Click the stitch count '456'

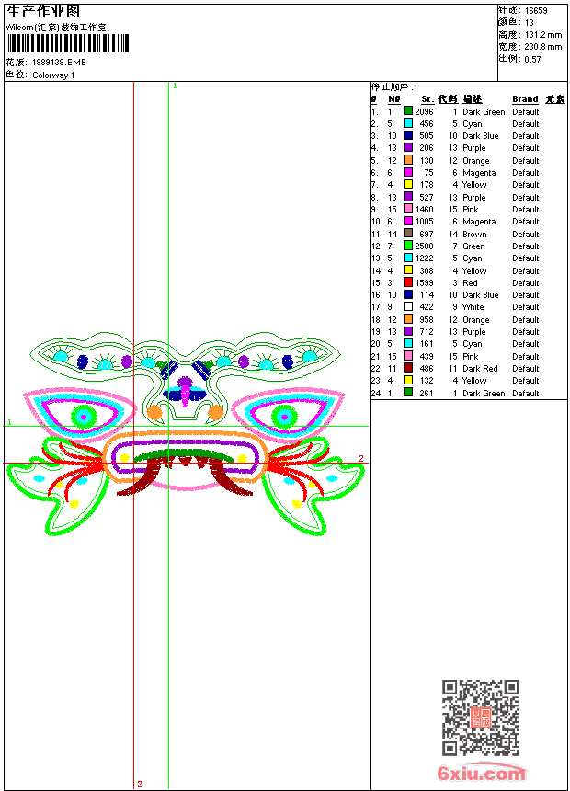coord(427,123)
